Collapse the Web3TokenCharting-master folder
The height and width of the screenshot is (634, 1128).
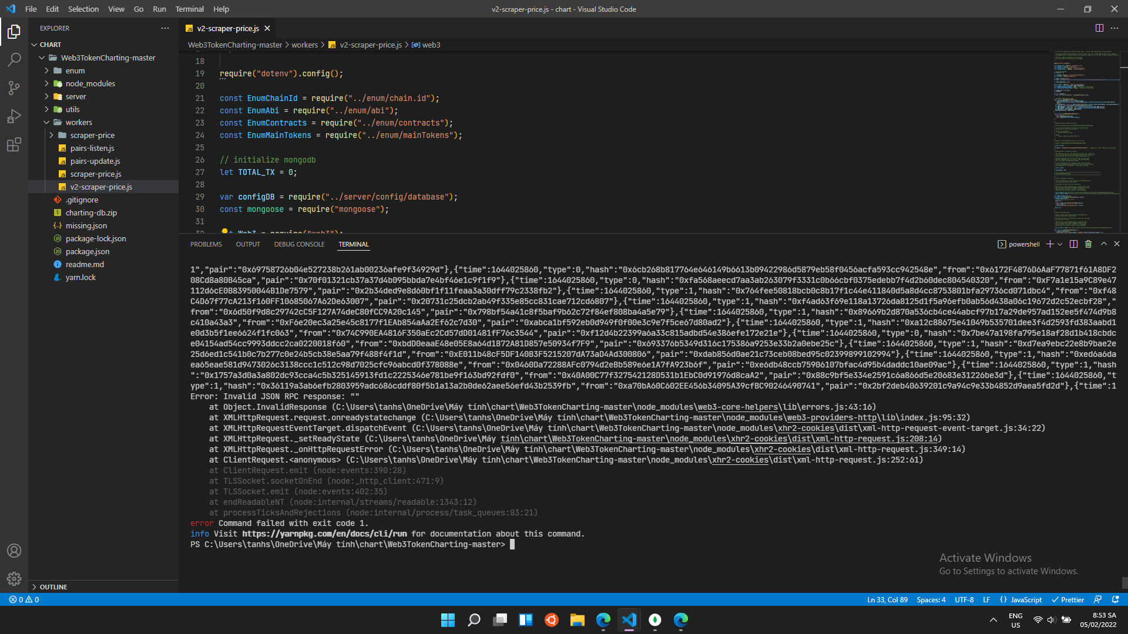click(103, 58)
